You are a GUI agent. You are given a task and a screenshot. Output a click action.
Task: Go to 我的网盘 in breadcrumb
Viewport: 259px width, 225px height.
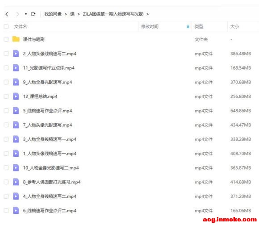53,14
